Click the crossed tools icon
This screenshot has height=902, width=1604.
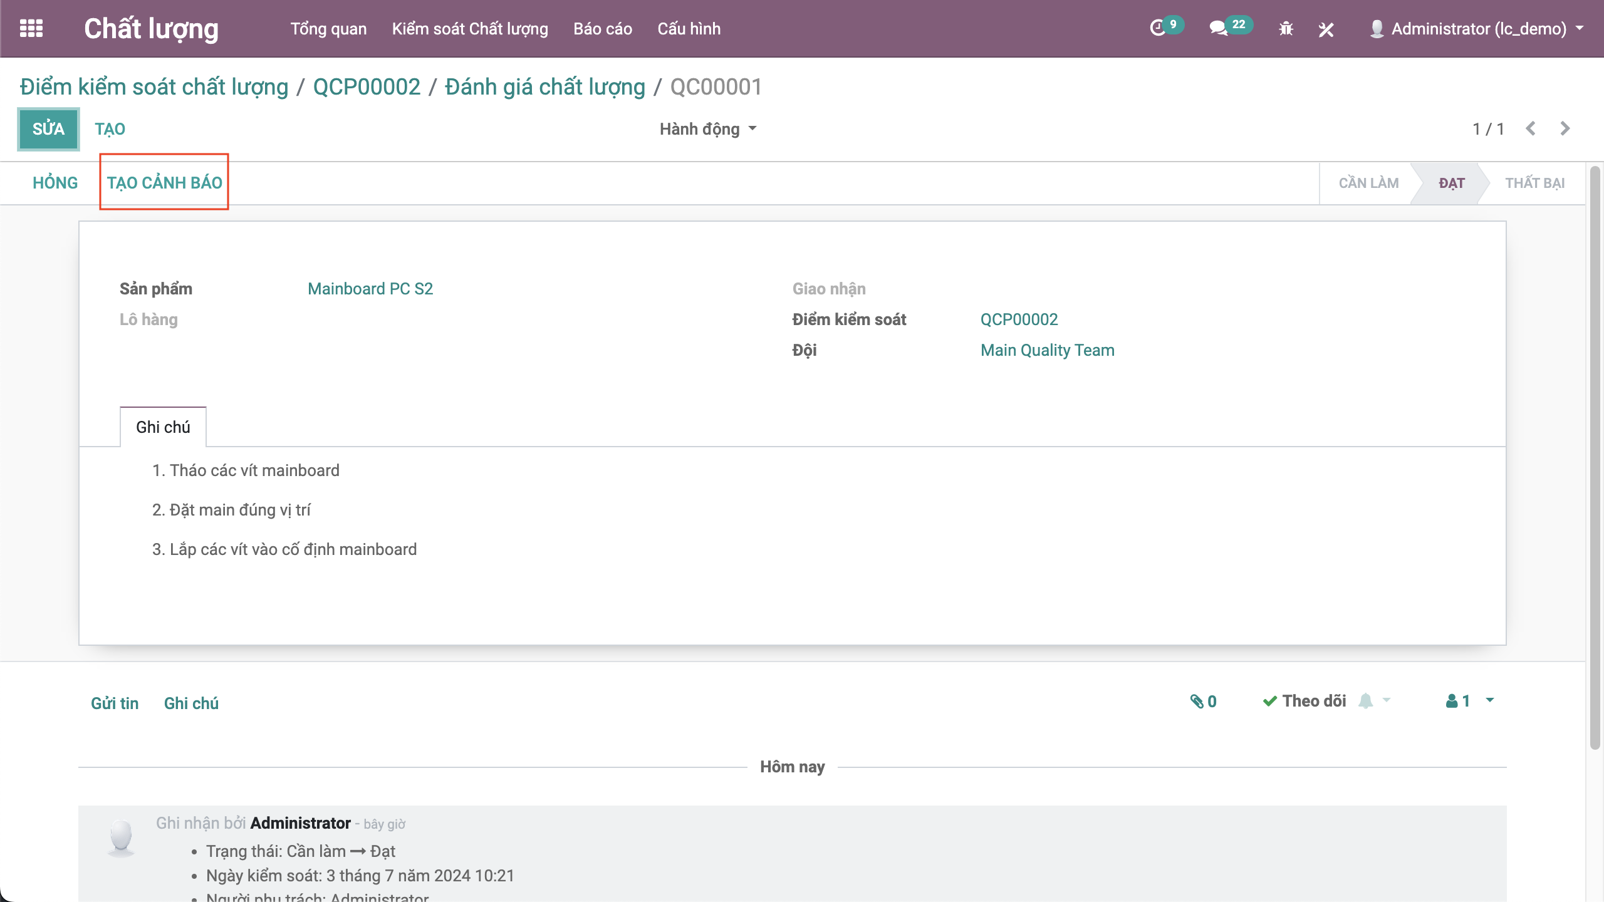click(x=1326, y=29)
